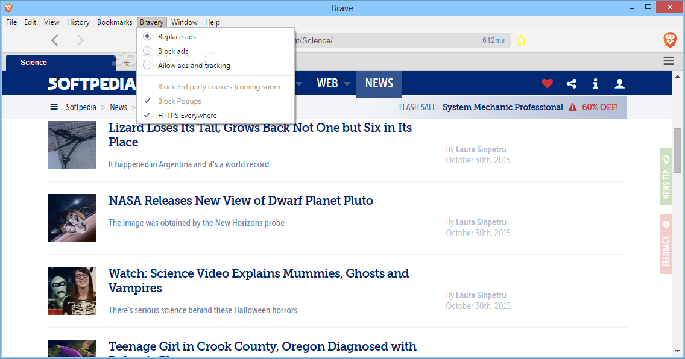This screenshot has height=359, width=685.
Task: Click the address bar URL field
Action: 402,40
